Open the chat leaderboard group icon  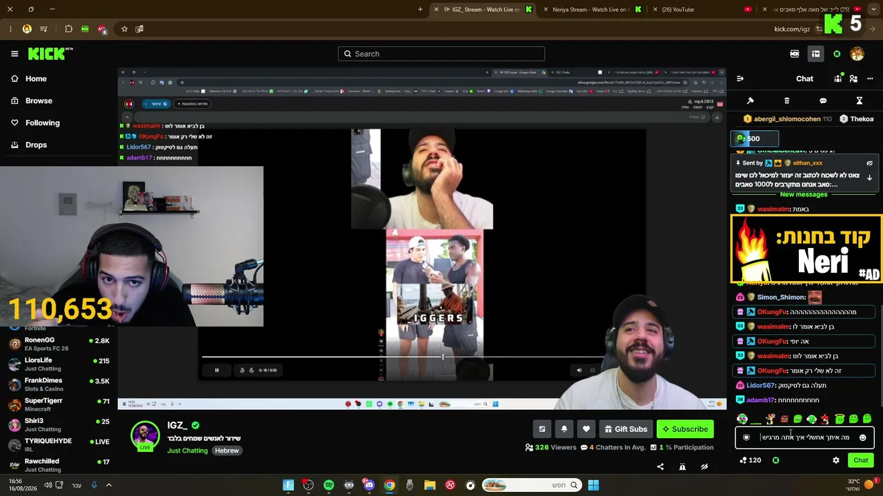tap(838, 79)
